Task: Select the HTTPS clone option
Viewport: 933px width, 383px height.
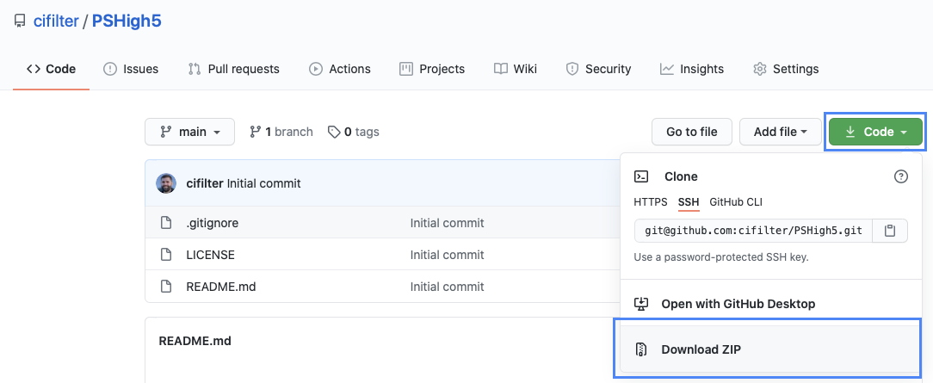Action: 651,202
